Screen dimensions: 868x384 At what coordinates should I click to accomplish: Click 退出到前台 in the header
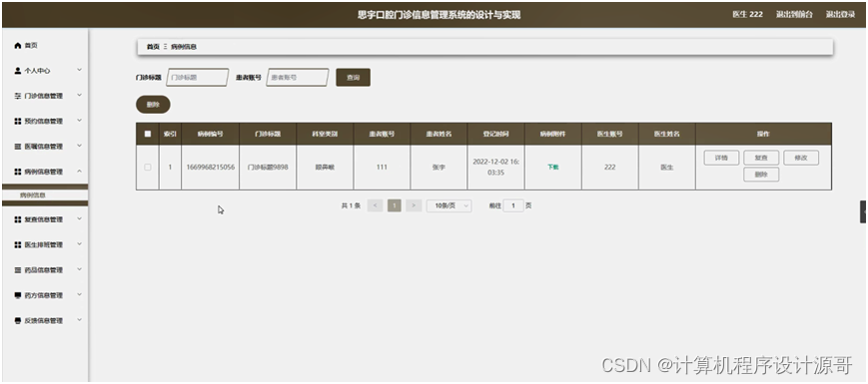(x=794, y=14)
